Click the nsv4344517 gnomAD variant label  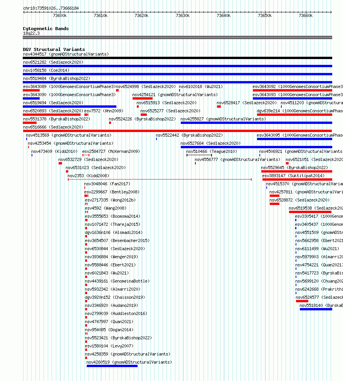click(66, 54)
